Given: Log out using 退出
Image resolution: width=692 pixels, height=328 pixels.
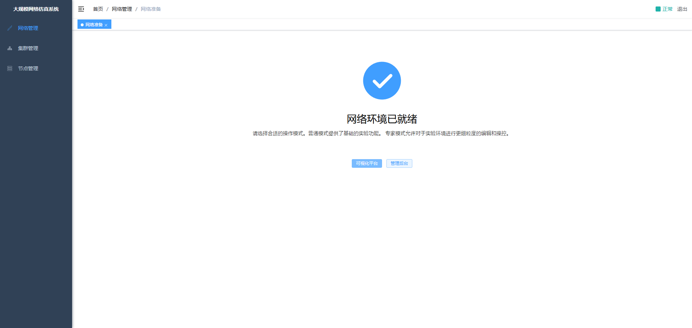Looking at the screenshot, I should pos(682,9).
